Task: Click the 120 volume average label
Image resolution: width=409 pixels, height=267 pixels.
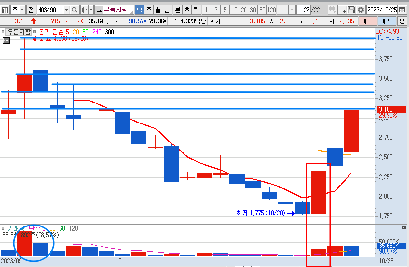Action: (73, 228)
